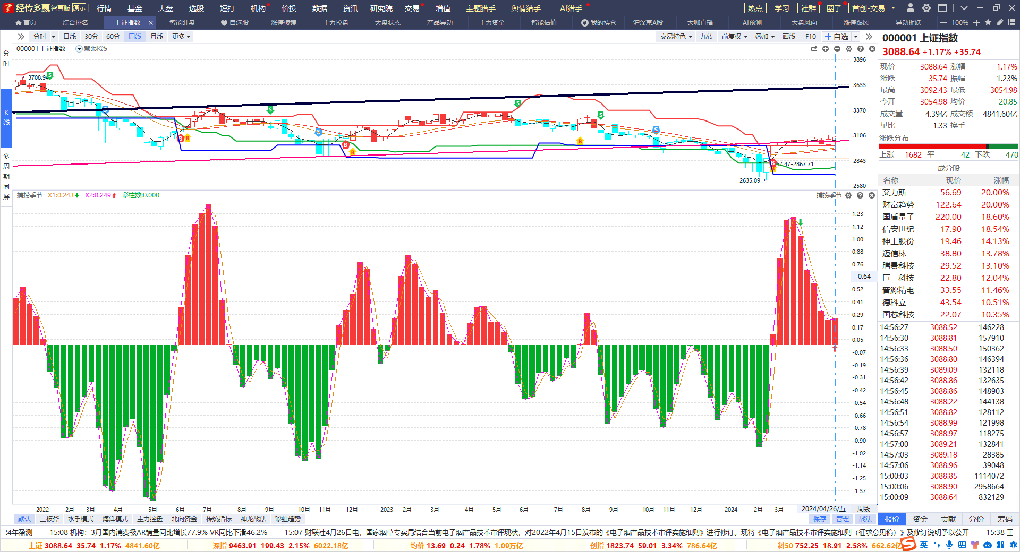Screen dimensions: 1020x552
Task: Zoom in K-line chart with plus icon
Action: point(826,49)
